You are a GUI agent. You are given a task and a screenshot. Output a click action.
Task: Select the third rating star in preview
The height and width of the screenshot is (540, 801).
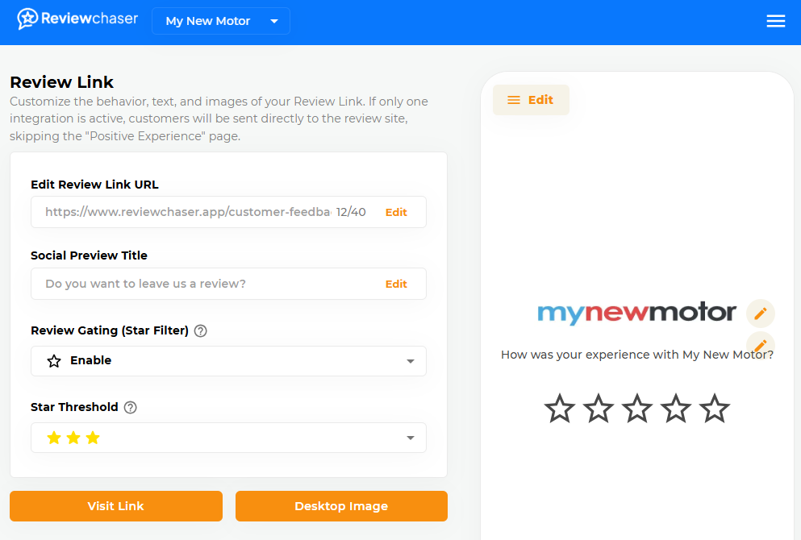click(x=637, y=409)
